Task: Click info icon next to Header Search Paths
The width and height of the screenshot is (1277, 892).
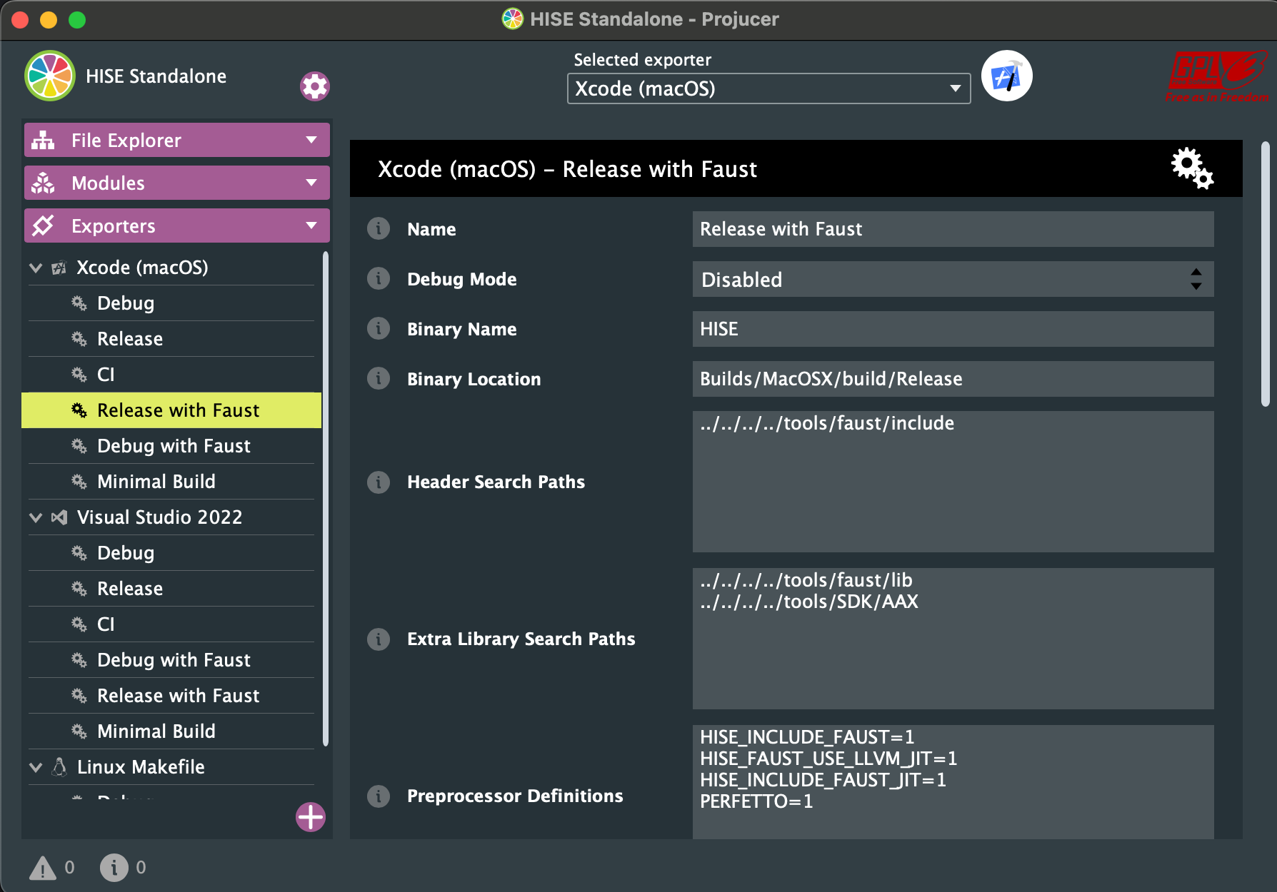Action: (379, 482)
